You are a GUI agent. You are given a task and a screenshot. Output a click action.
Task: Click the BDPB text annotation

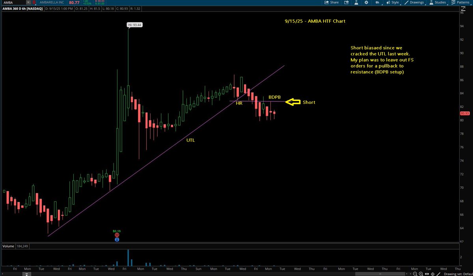[275, 97]
